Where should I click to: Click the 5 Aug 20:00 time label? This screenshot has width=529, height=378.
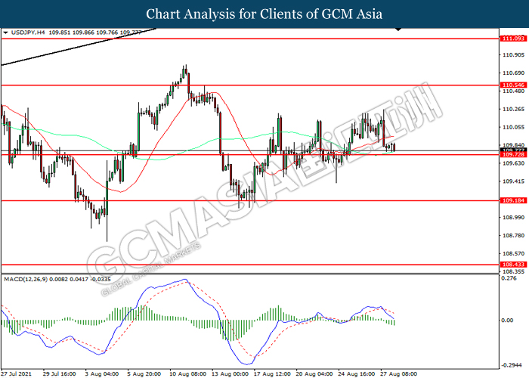coord(144,374)
